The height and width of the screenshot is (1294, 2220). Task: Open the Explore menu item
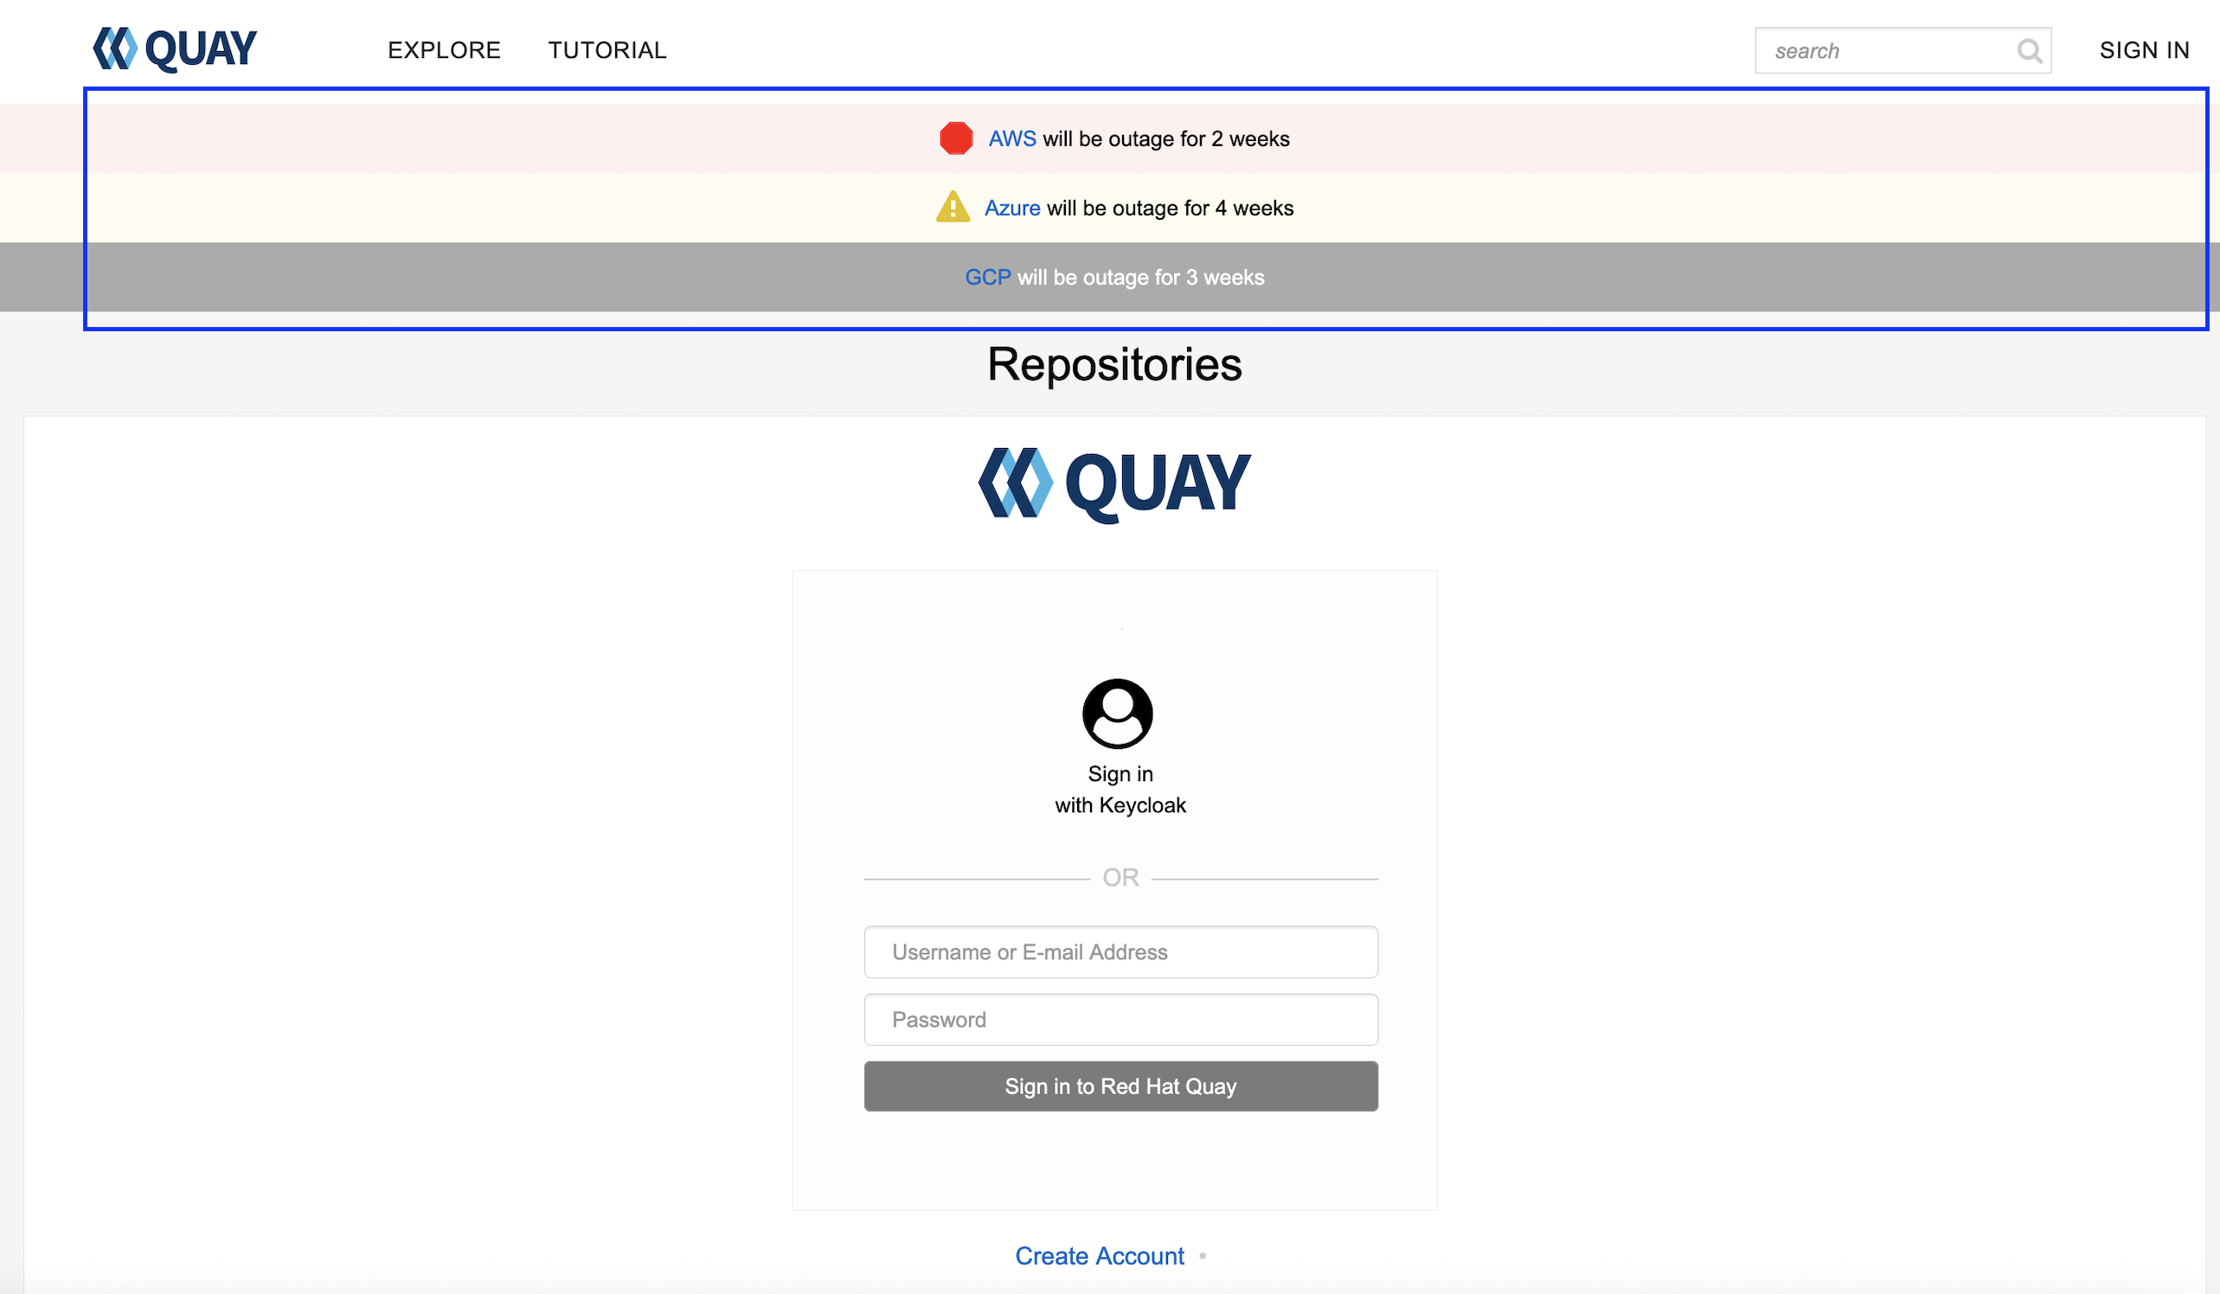(x=444, y=50)
